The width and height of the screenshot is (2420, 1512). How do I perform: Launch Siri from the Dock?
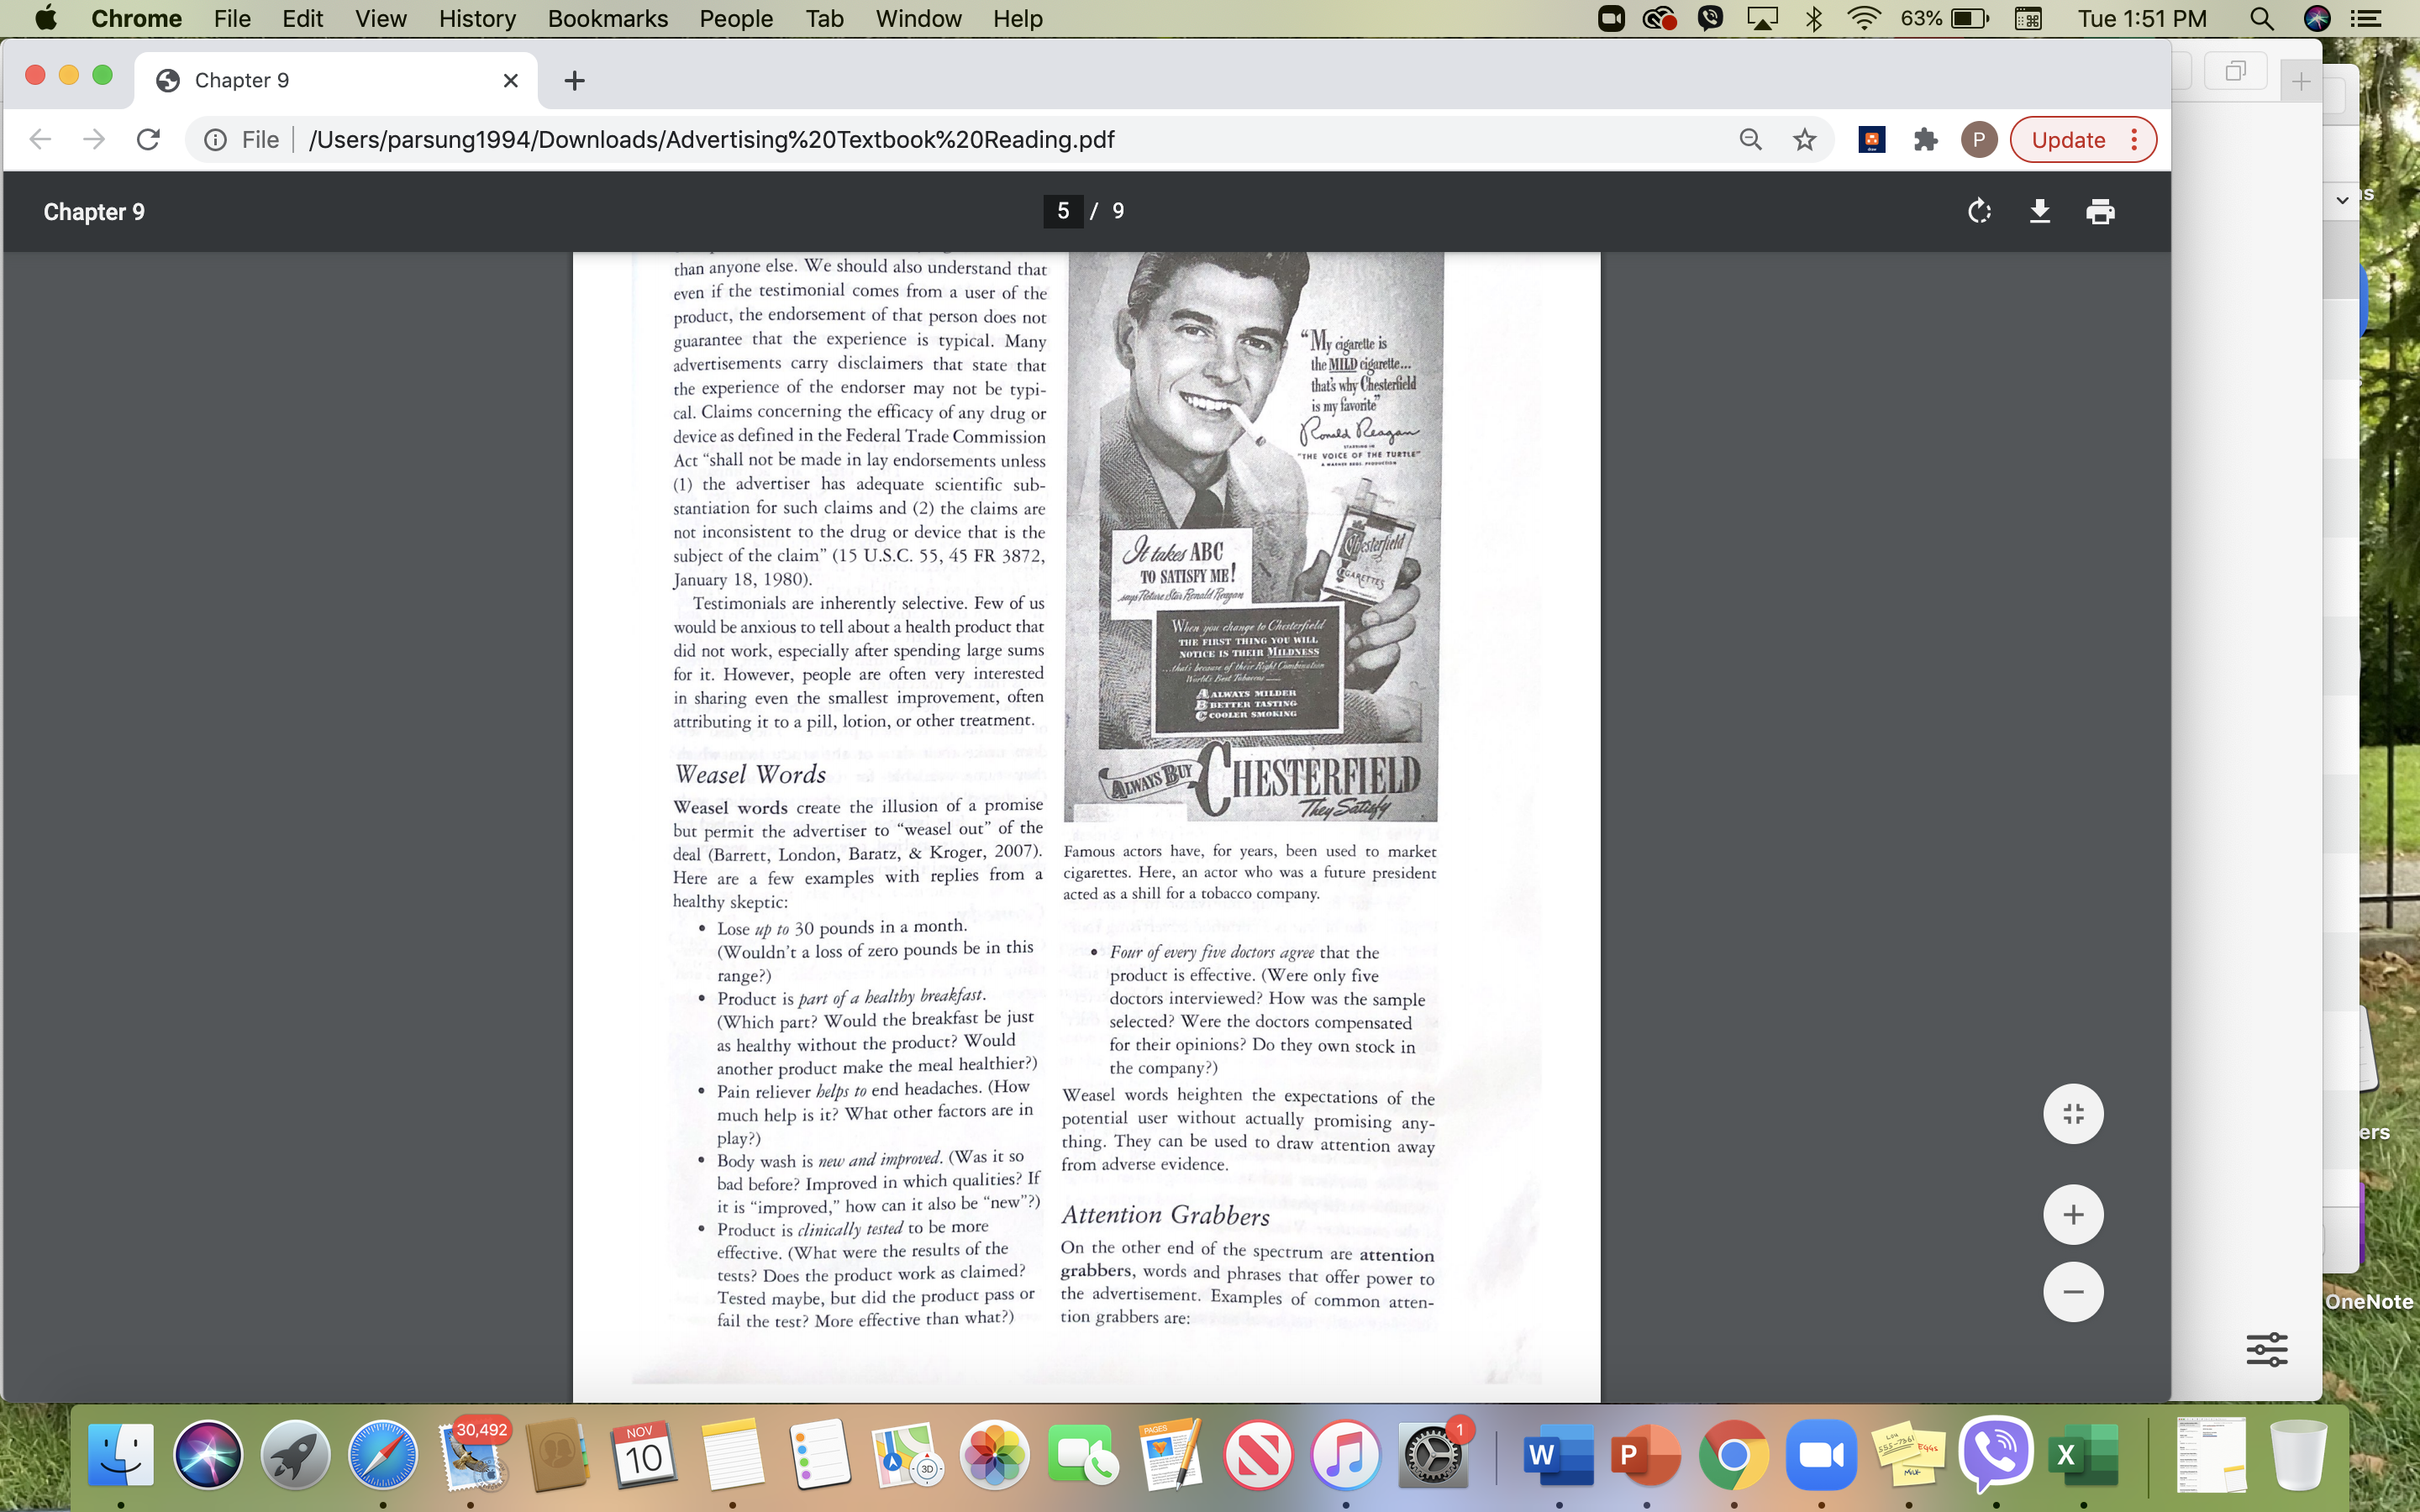[208, 1454]
